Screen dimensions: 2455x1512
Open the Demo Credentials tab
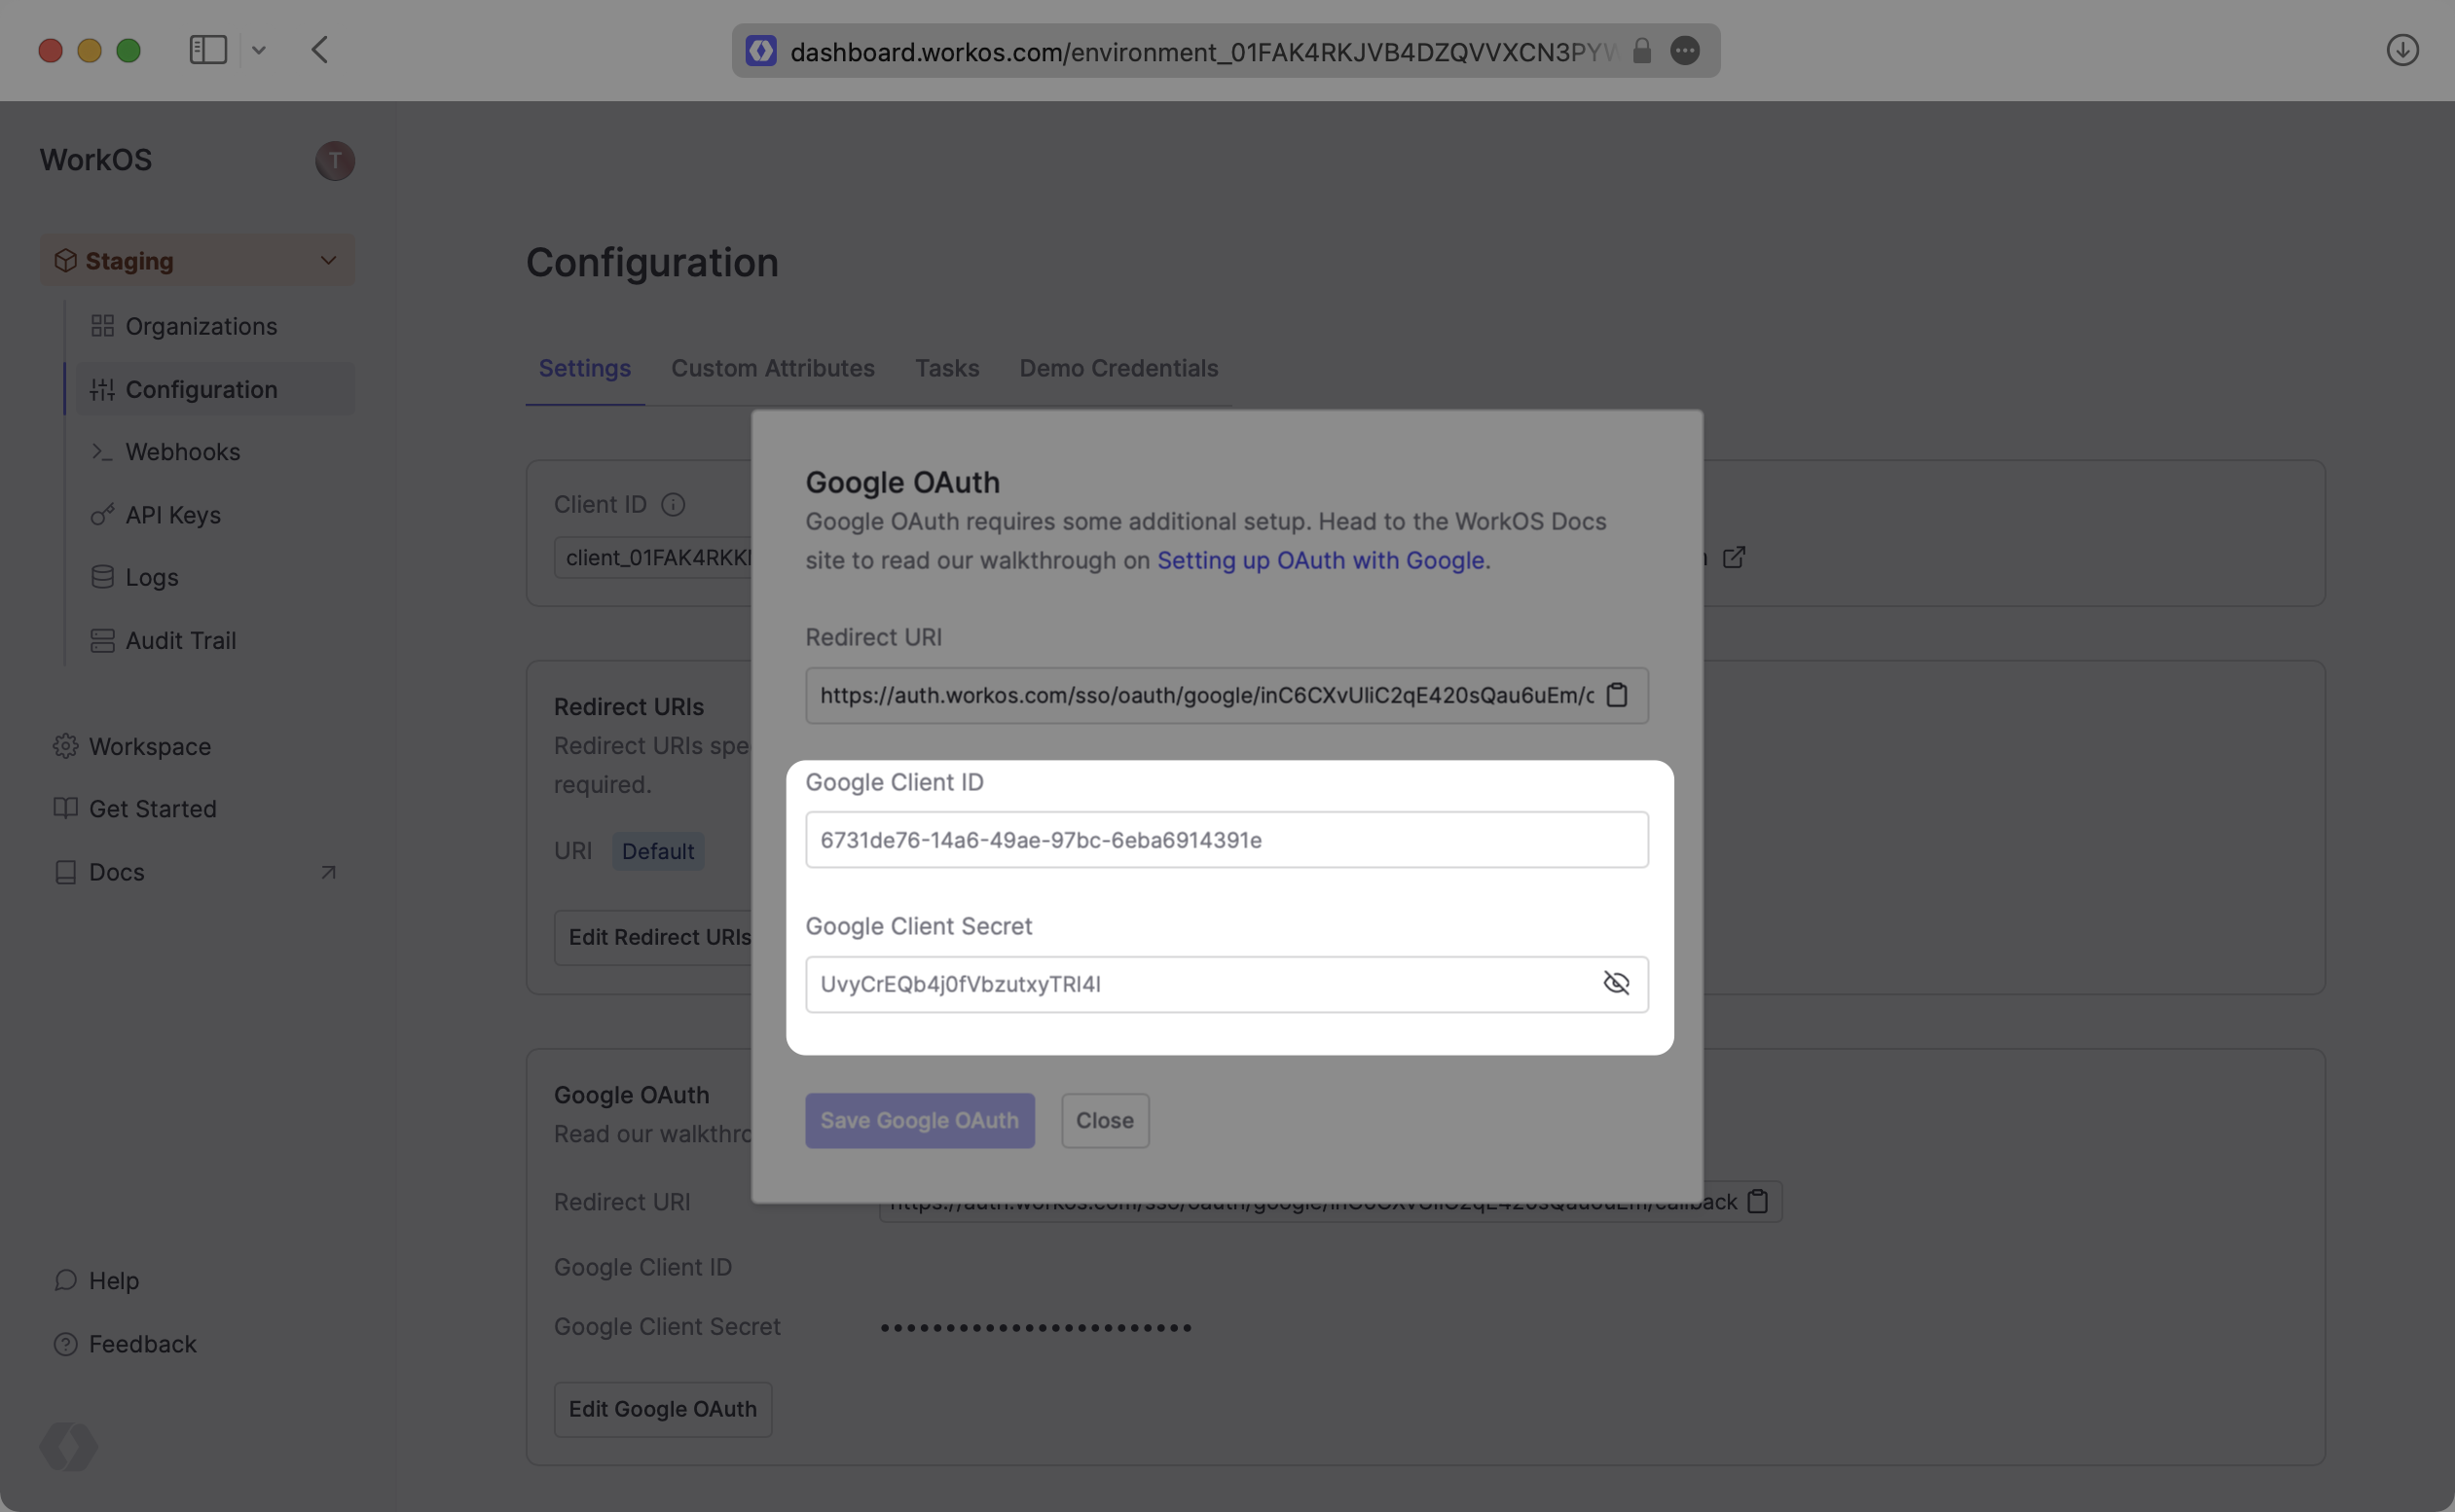pos(1118,368)
